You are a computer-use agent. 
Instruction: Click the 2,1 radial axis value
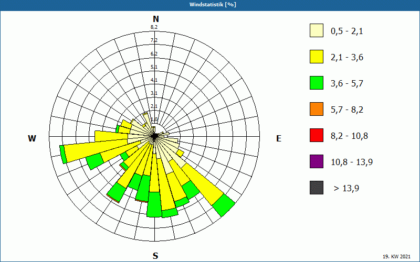click(154, 106)
